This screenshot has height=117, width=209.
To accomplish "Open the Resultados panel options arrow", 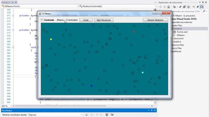I will point(149,110).
